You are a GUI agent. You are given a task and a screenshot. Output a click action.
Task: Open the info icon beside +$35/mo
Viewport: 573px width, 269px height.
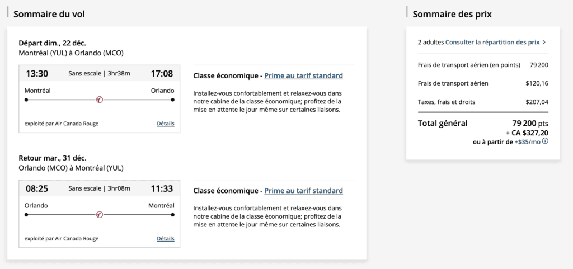[545, 142]
